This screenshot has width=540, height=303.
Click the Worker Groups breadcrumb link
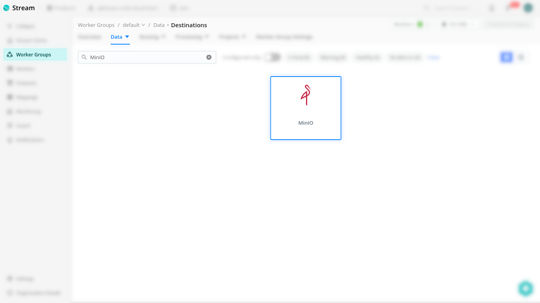(96, 25)
